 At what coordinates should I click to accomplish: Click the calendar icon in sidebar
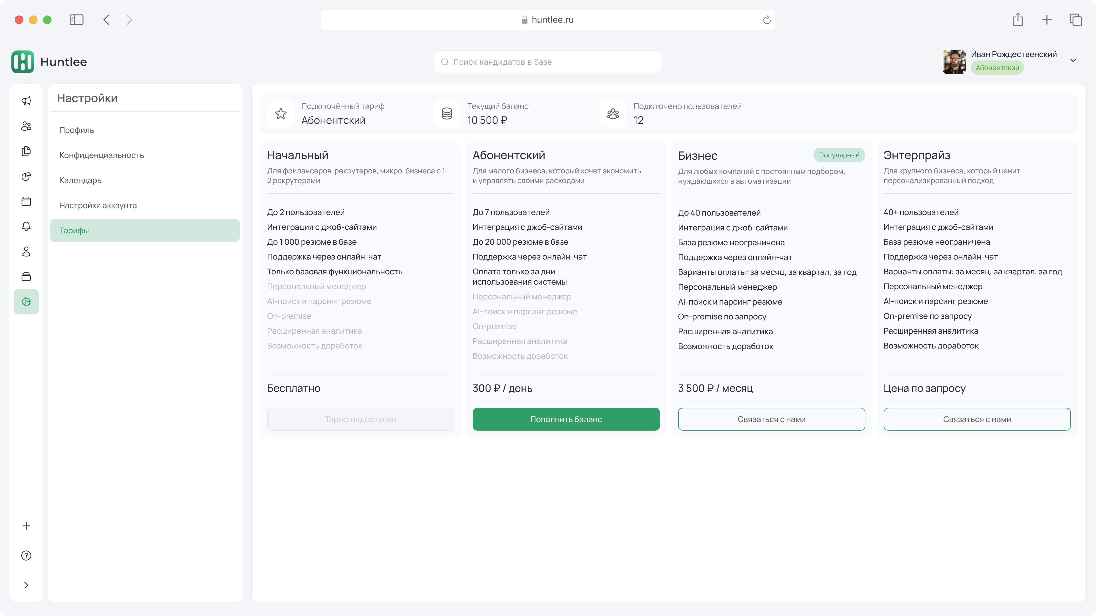click(x=26, y=201)
